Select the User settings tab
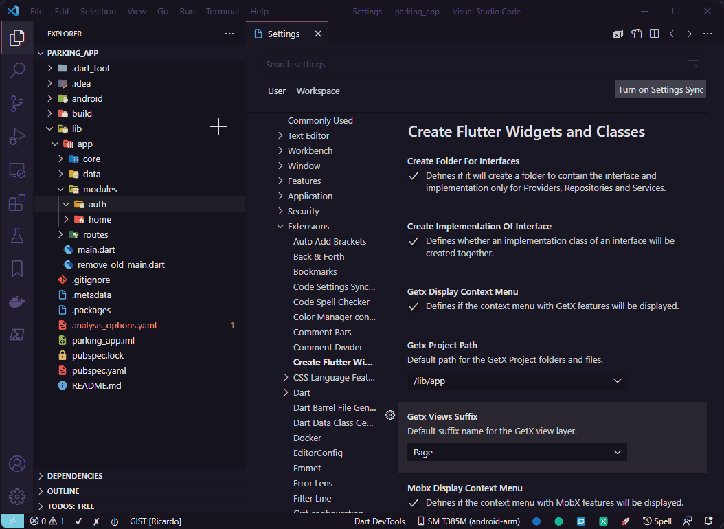The height and width of the screenshot is (529, 724). pyautogui.click(x=277, y=91)
